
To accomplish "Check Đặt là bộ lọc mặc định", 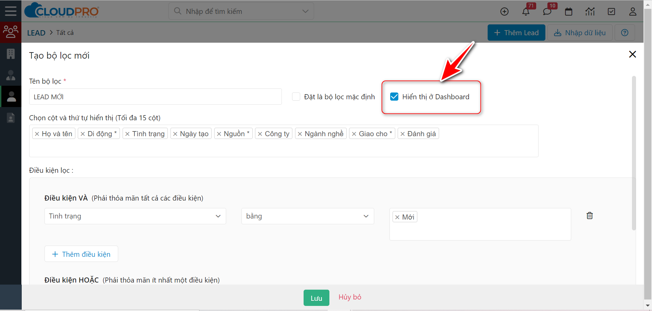I will pyautogui.click(x=296, y=97).
